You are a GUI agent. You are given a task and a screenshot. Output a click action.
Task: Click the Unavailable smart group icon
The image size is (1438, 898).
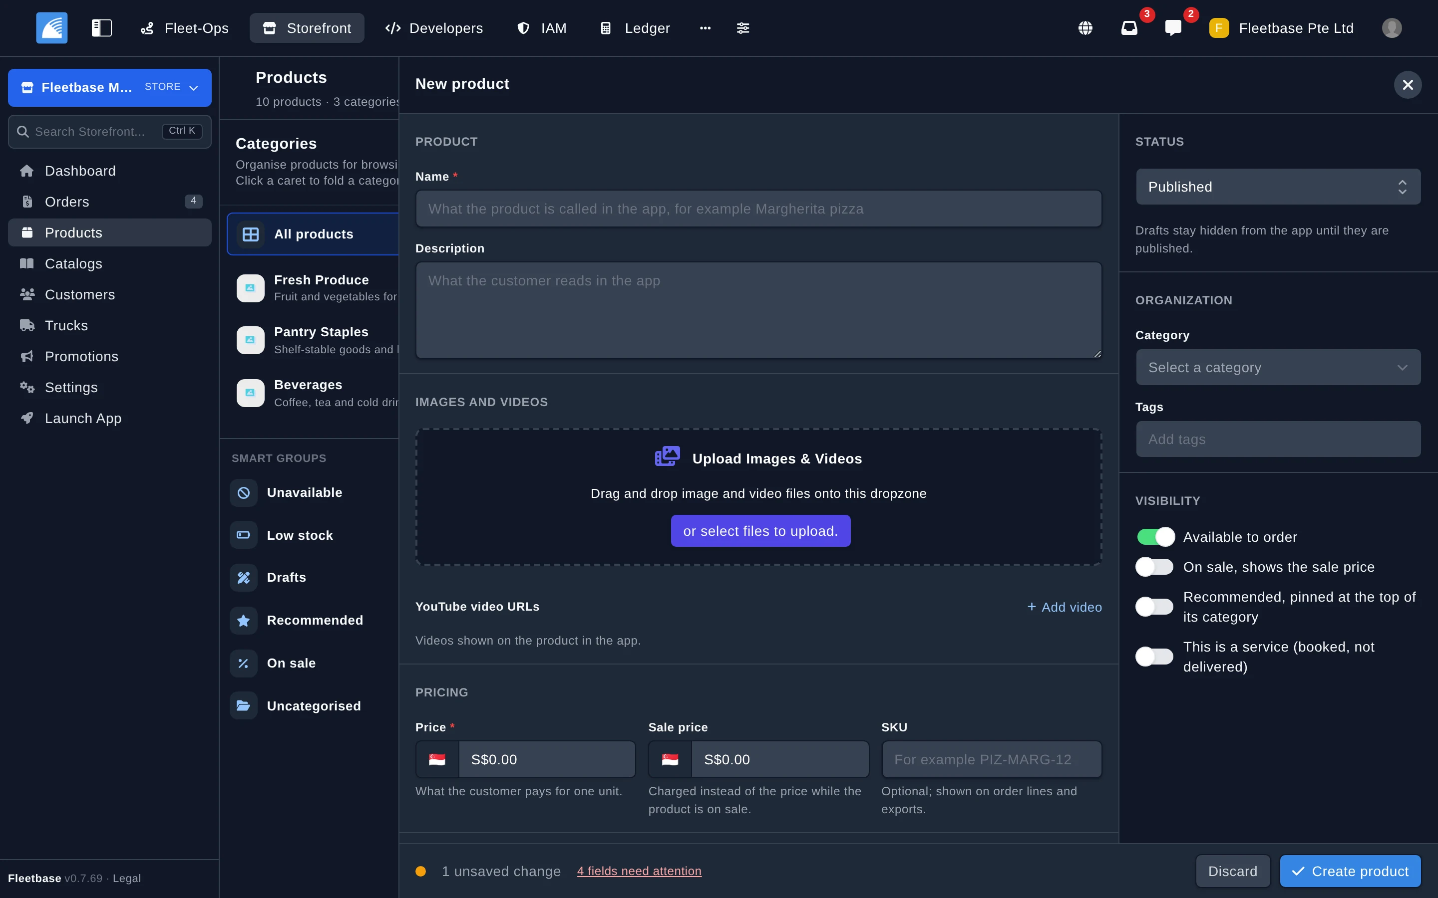(244, 493)
